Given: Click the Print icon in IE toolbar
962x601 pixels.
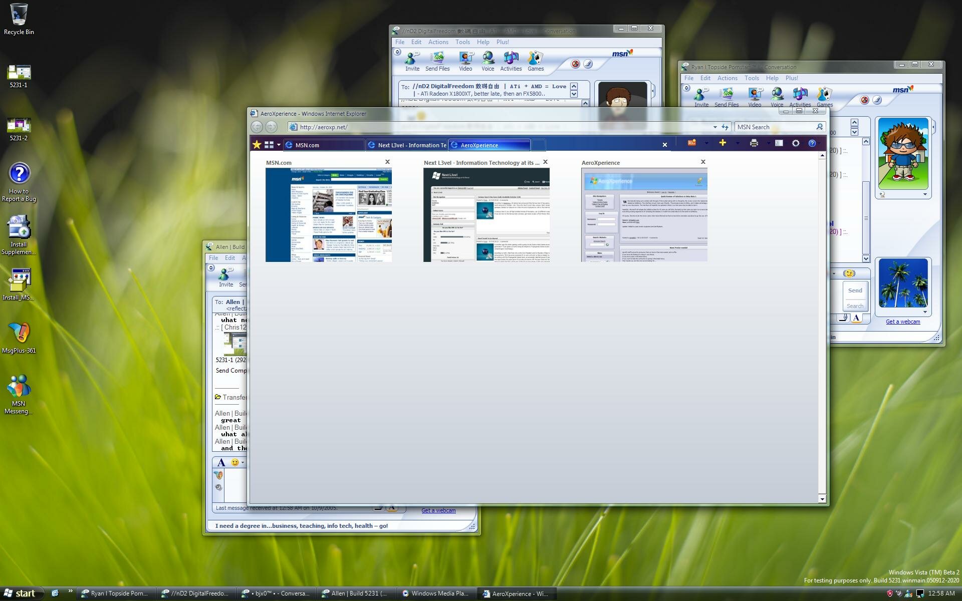Looking at the screenshot, I should (x=754, y=143).
